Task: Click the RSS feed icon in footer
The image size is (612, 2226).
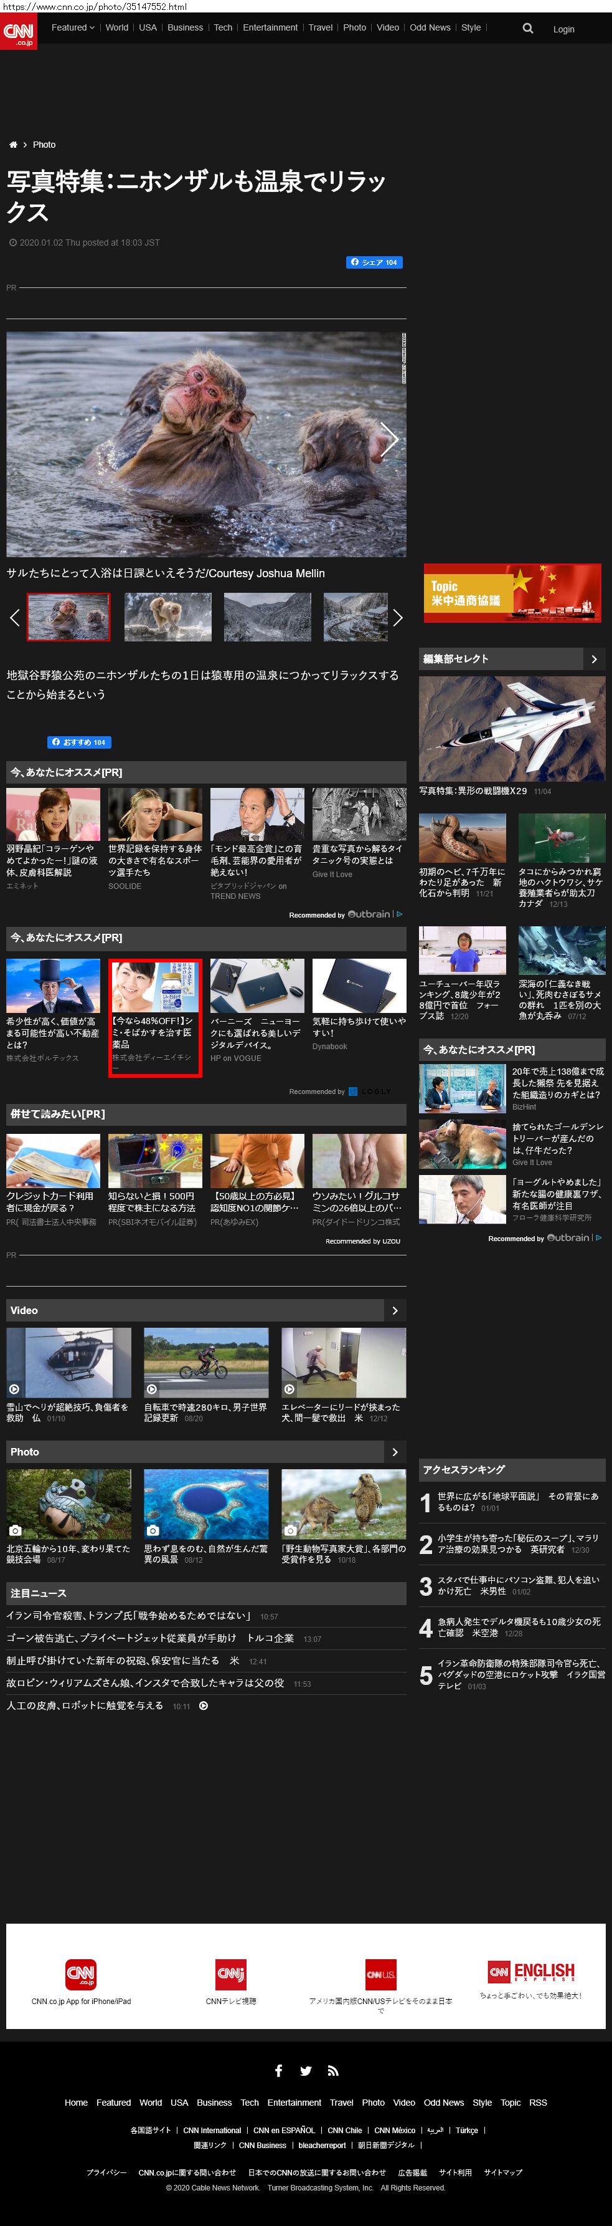Action: coord(333,2070)
